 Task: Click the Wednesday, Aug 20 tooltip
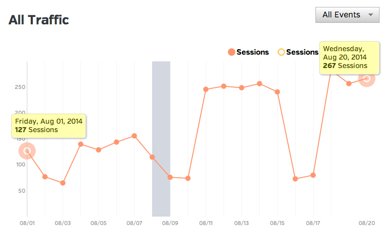pos(349,58)
